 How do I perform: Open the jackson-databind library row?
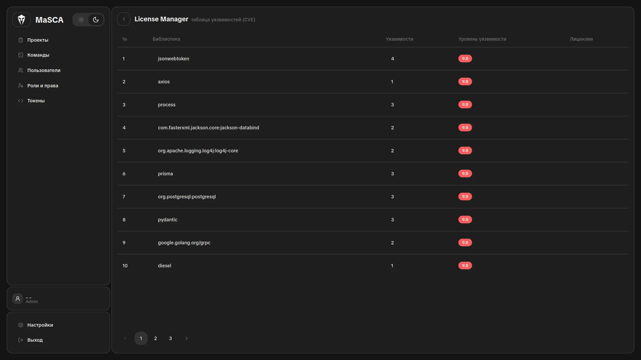tap(208, 128)
